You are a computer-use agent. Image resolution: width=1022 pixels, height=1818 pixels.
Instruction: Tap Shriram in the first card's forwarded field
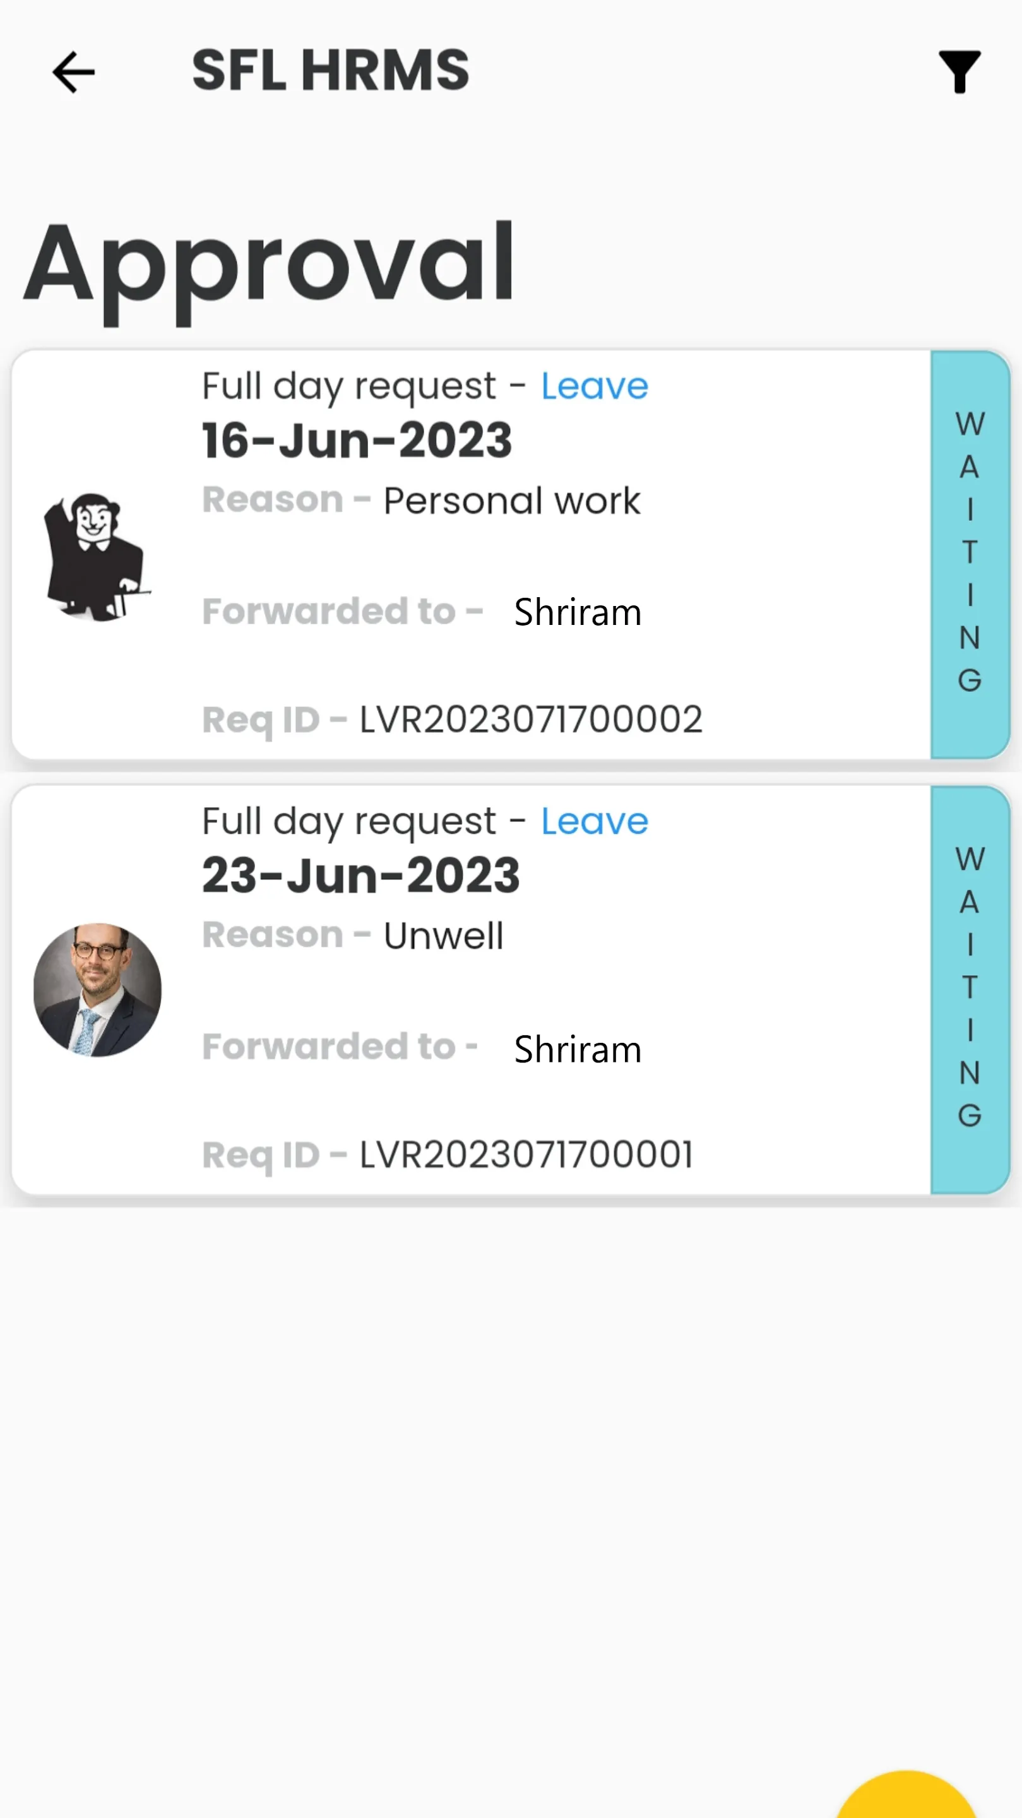click(x=576, y=611)
